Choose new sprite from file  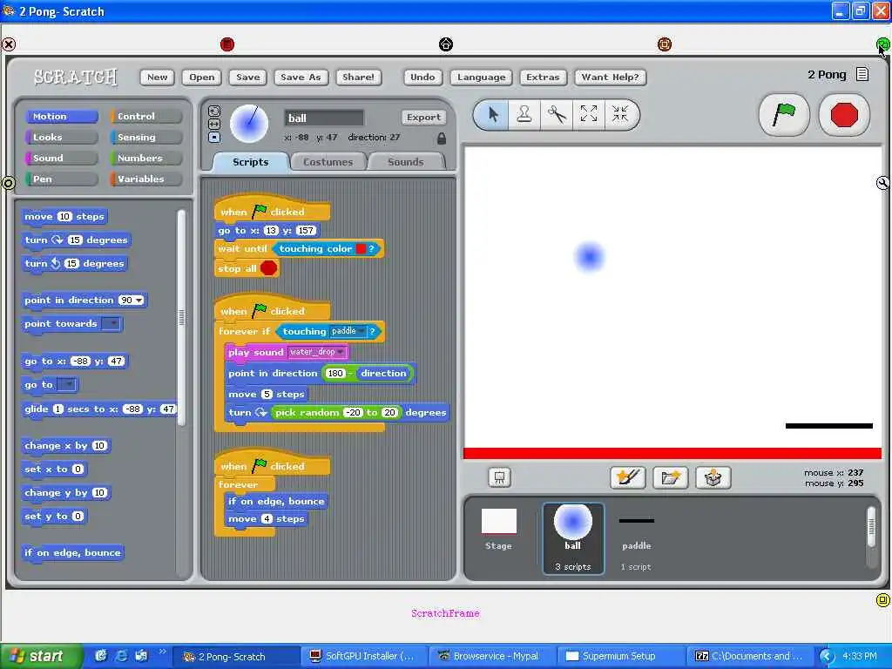coord(670,477)
